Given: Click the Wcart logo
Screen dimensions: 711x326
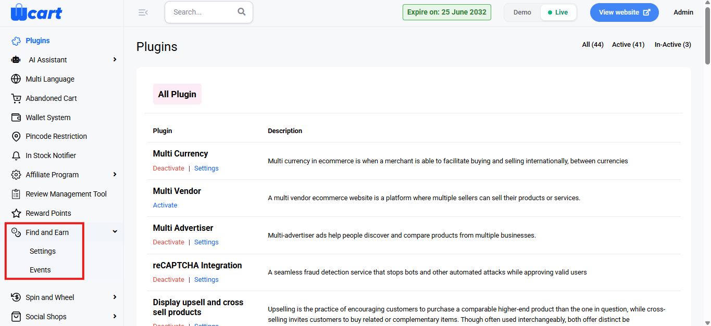Looking at the screenshot, I should click(x=36, y=12).
